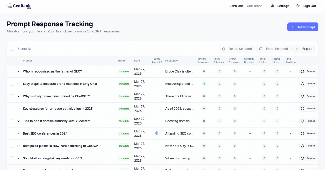Click the plus icon in Add Prompt

[292, 27]
